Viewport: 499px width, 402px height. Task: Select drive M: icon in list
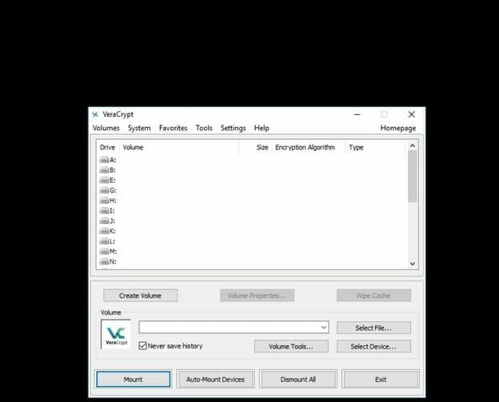click(x=104, y=251)
